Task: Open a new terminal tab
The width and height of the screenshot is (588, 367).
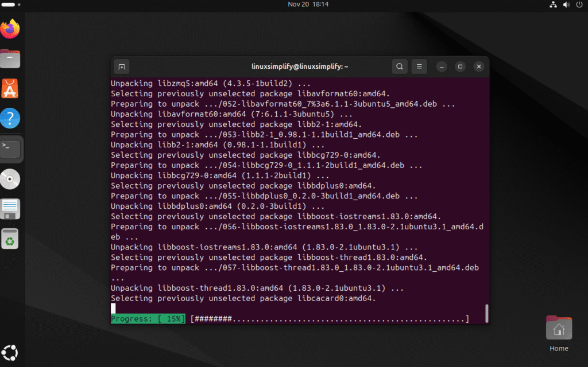Action: pyautogui.click(x=121, y=67)
